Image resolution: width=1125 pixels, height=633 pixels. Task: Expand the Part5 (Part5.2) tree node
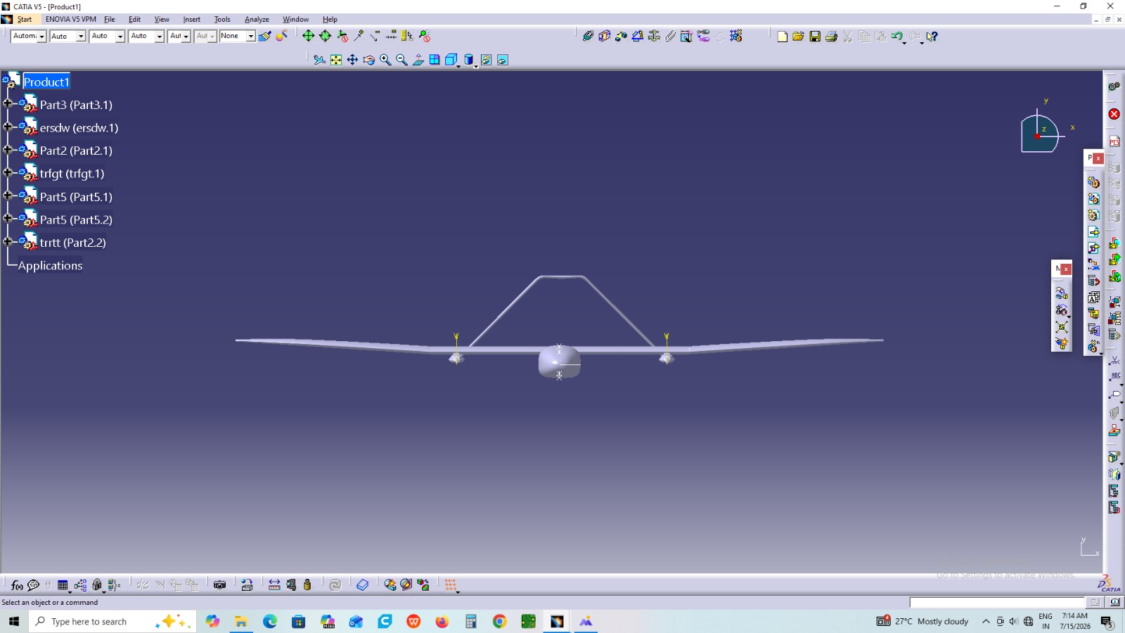(8, 219)
